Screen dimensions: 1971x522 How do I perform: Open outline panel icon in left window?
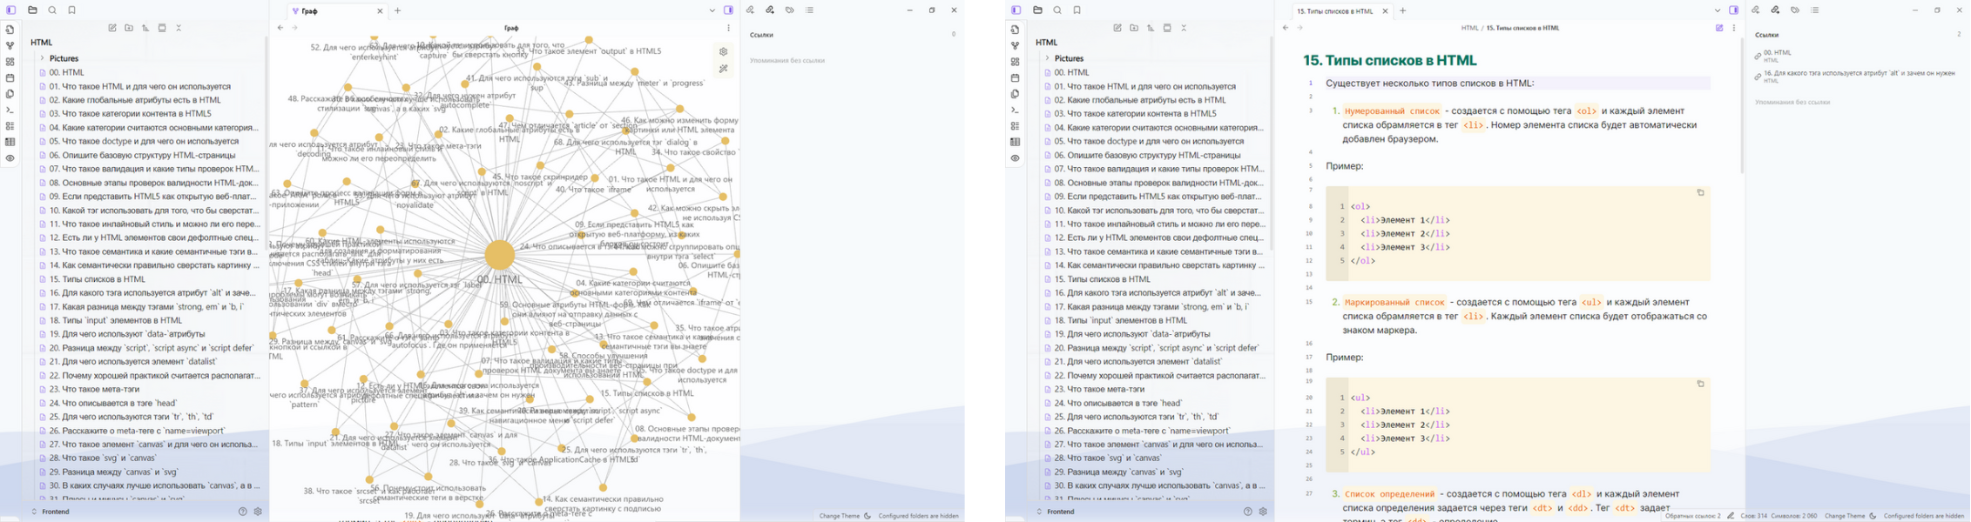[810, 10]
